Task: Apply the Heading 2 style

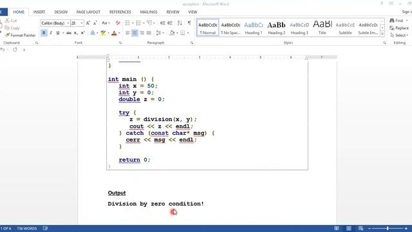Action: (276, 28)
